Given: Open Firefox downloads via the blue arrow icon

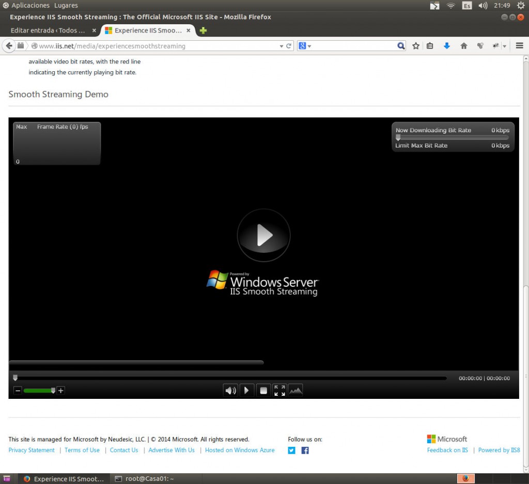Looking at the screenshot, I should click(x=446, y=45).
